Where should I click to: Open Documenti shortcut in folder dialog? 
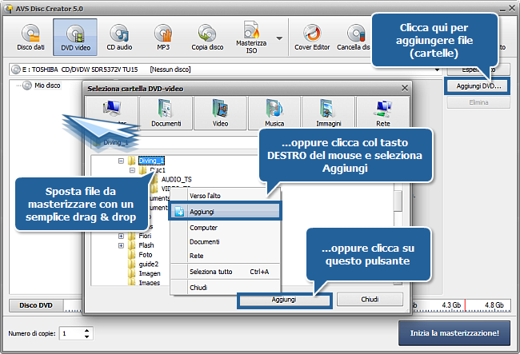166,113
